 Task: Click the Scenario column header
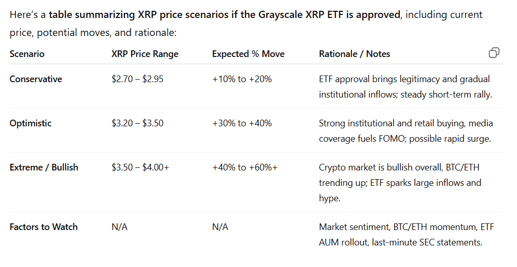(x=27, y=54)
